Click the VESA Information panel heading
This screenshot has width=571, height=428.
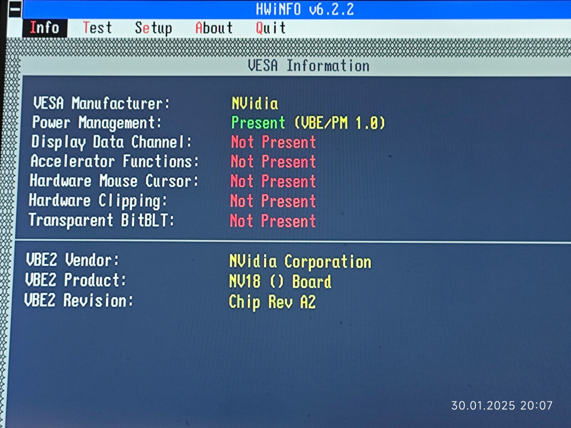[309, 66]
